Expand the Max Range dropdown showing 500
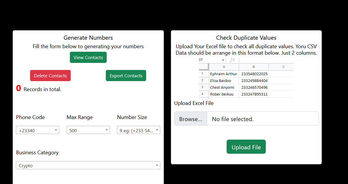 point(88,130)
